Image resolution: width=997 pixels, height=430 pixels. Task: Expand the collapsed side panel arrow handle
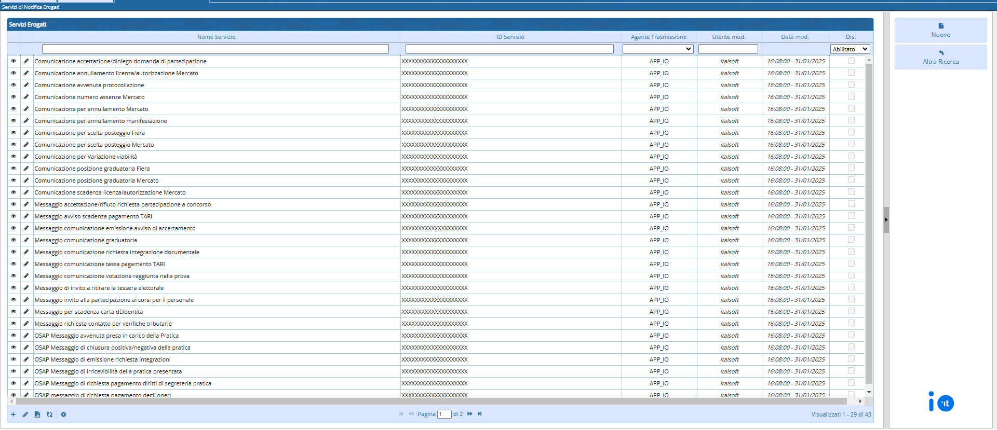tap(886, 220)
